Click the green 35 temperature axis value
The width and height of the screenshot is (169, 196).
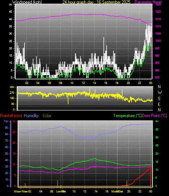157,129
